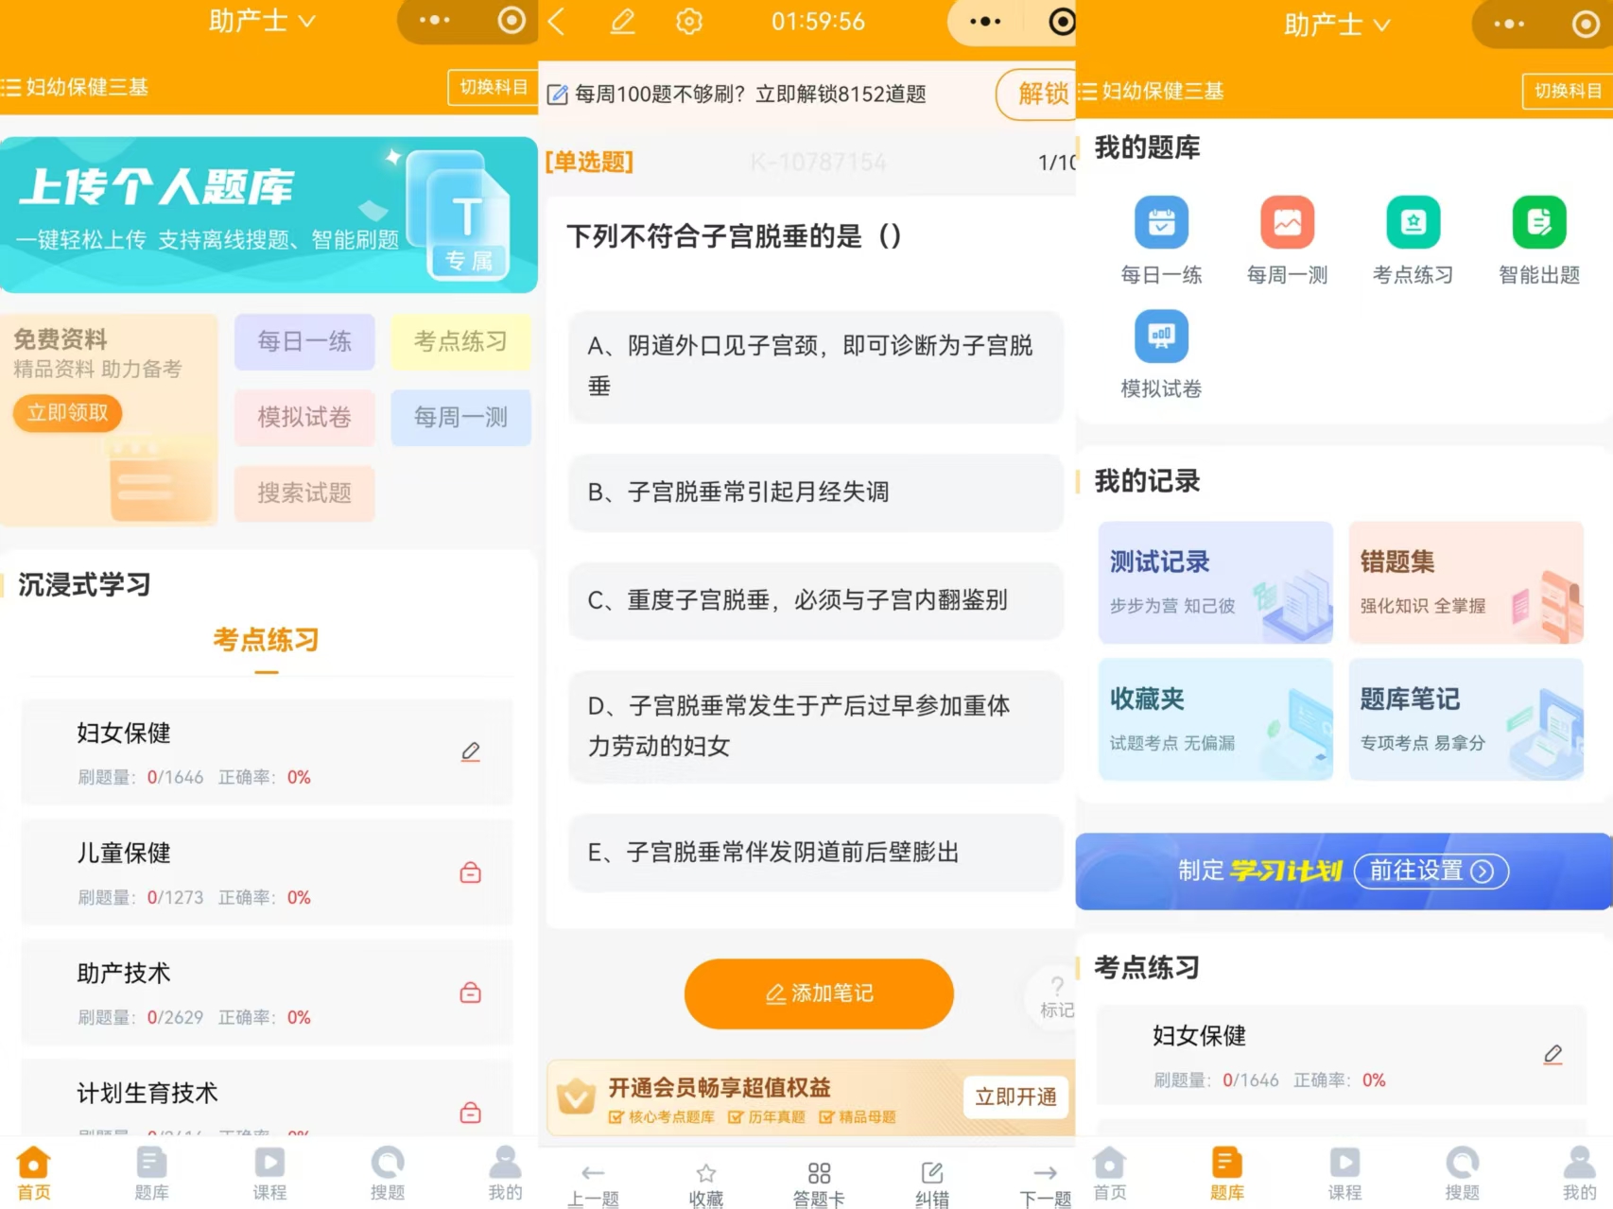
Task: Select answer A、阴道外口见子宫颈
Action: pos(816,366)
